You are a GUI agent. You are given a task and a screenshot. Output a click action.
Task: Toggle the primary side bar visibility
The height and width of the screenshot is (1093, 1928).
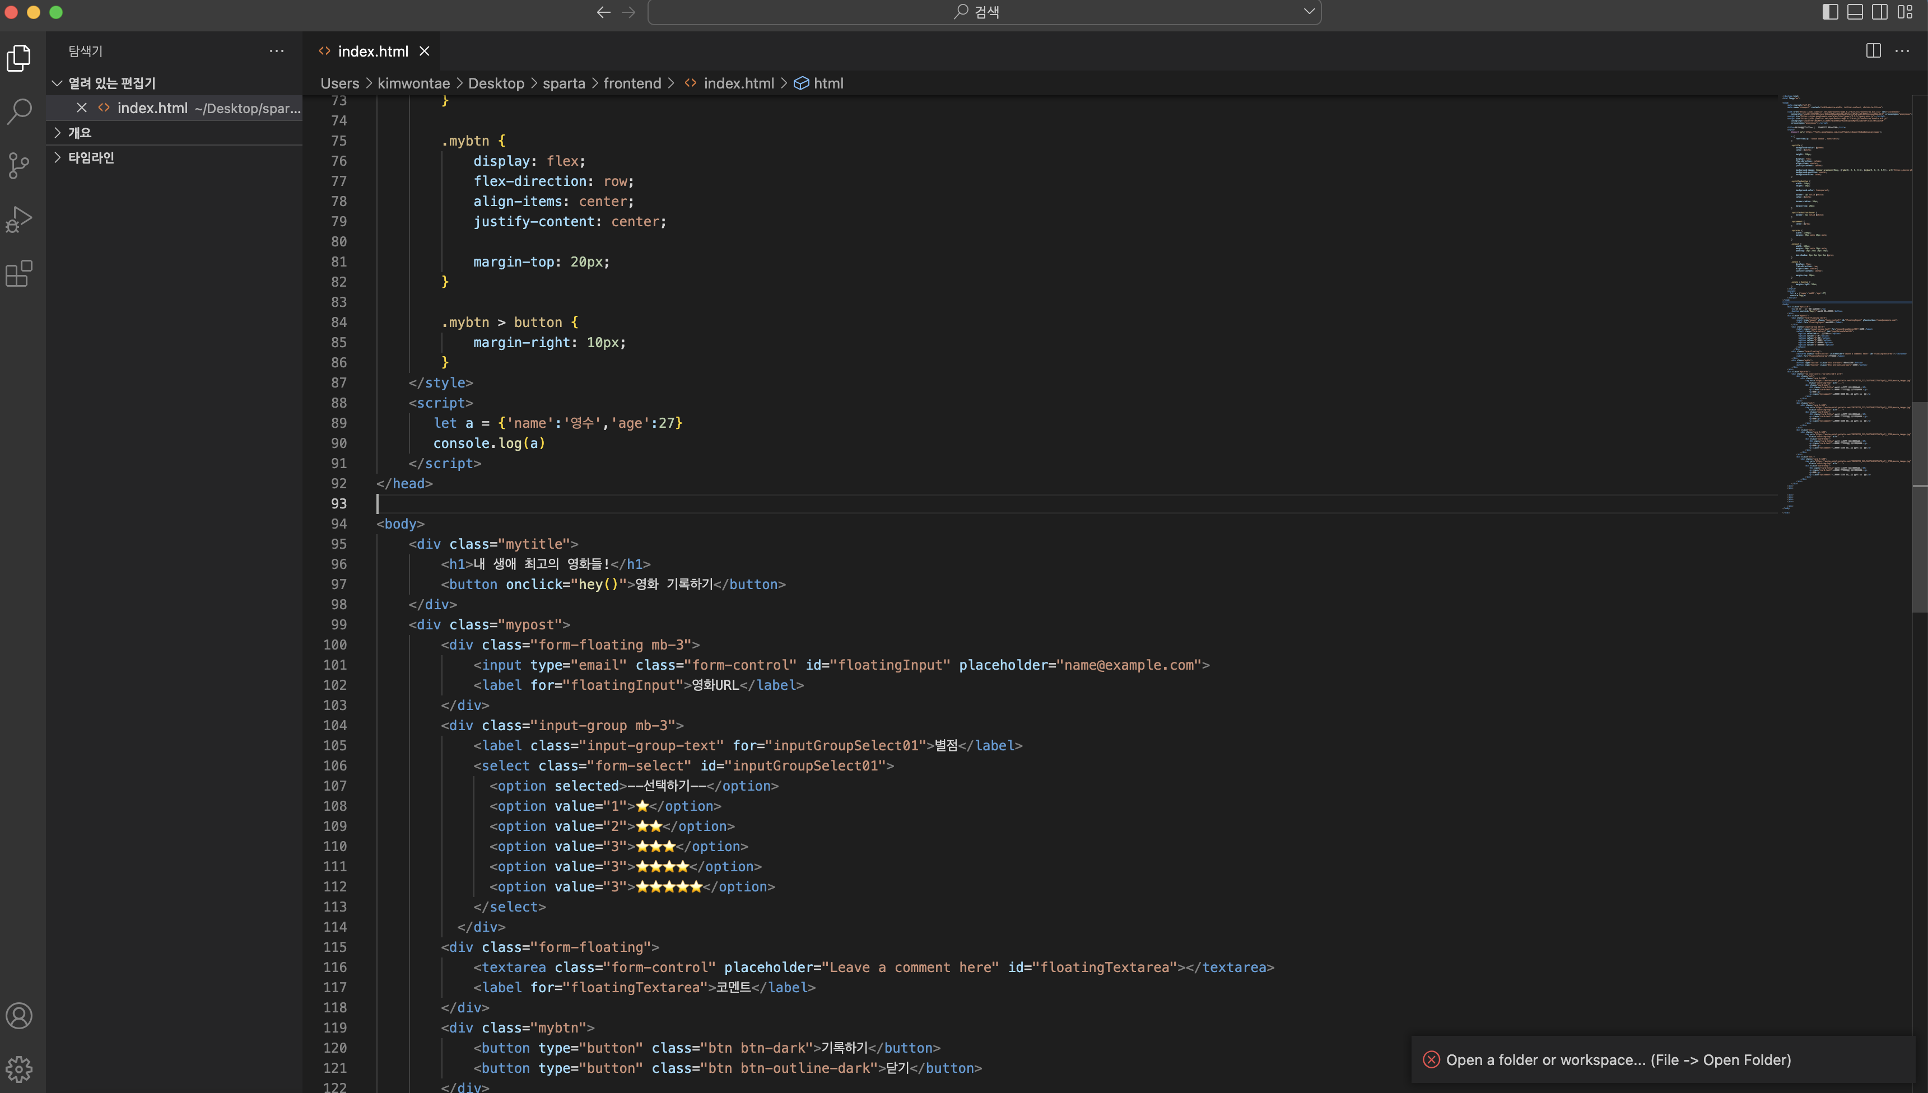point(1831,12)
